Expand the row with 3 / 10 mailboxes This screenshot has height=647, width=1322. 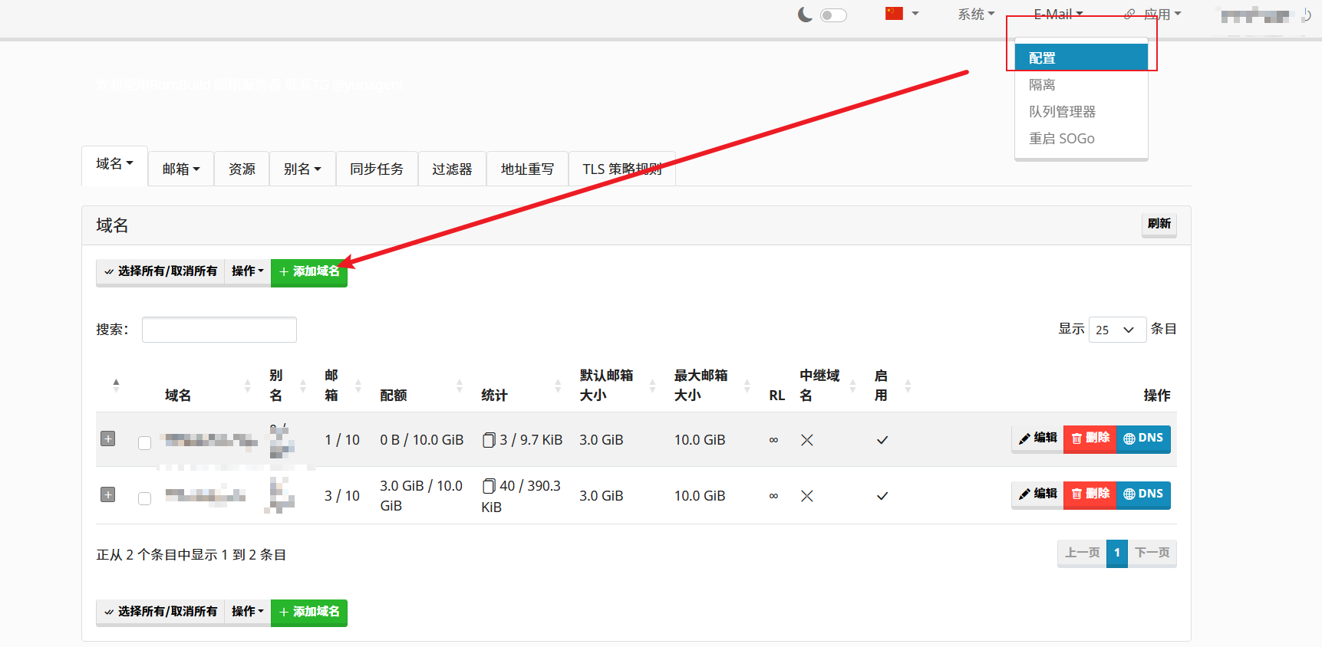point(108,495)
